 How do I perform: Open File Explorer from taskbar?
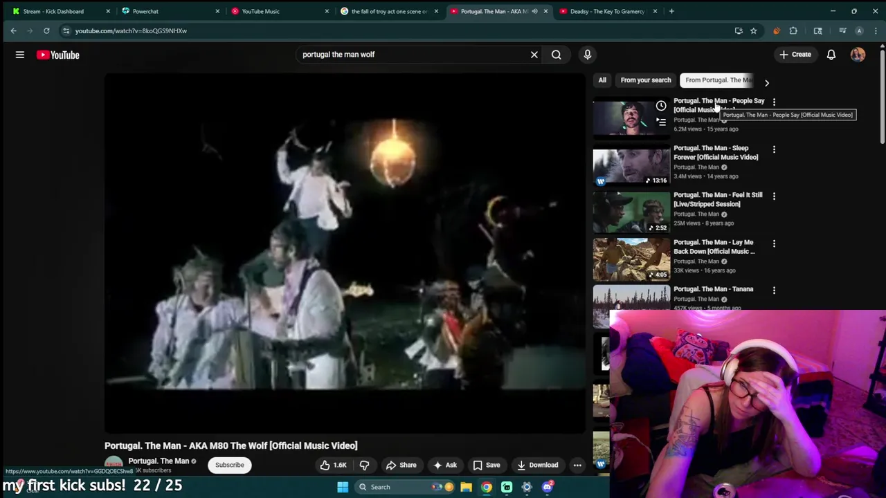coord(467,487)
